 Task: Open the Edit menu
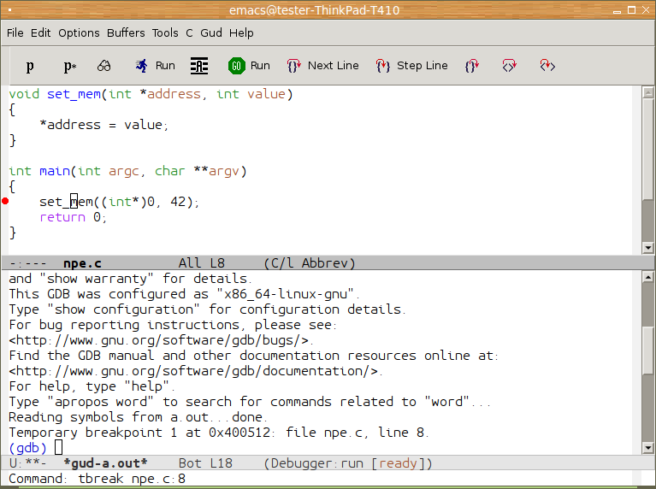pyautogui.click(x=40, y=32)
